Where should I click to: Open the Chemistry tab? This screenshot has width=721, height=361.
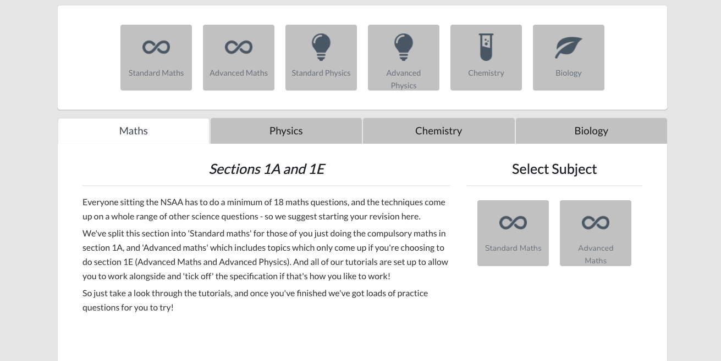438,131
